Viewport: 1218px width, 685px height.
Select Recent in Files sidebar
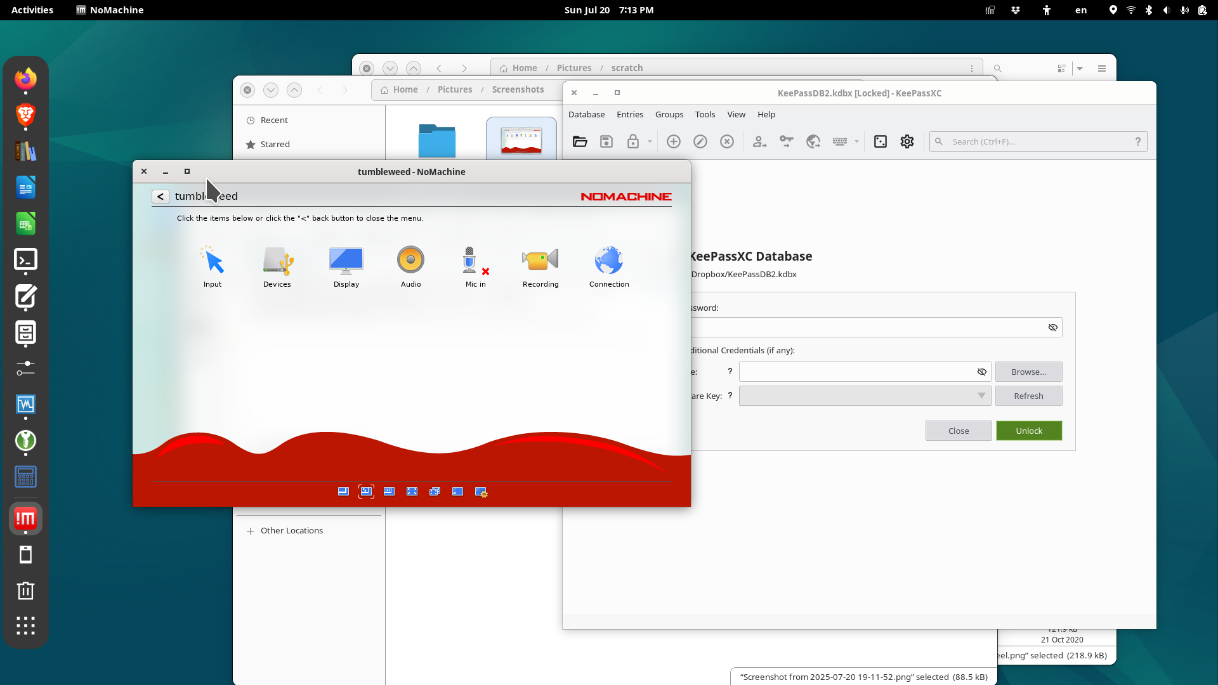click(x=310, y=121)
